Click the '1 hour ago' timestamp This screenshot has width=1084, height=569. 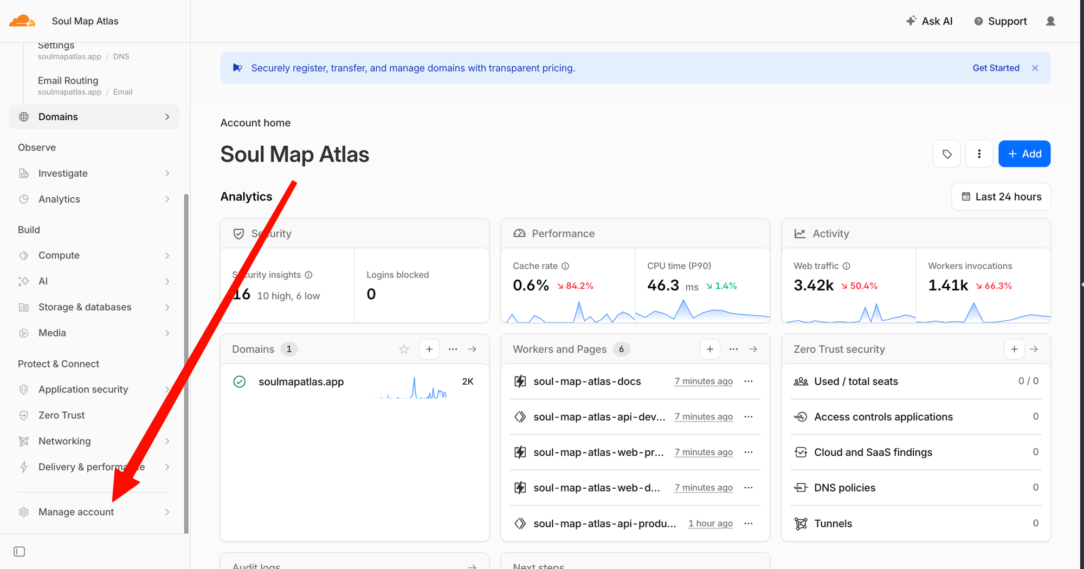(710, 523)
